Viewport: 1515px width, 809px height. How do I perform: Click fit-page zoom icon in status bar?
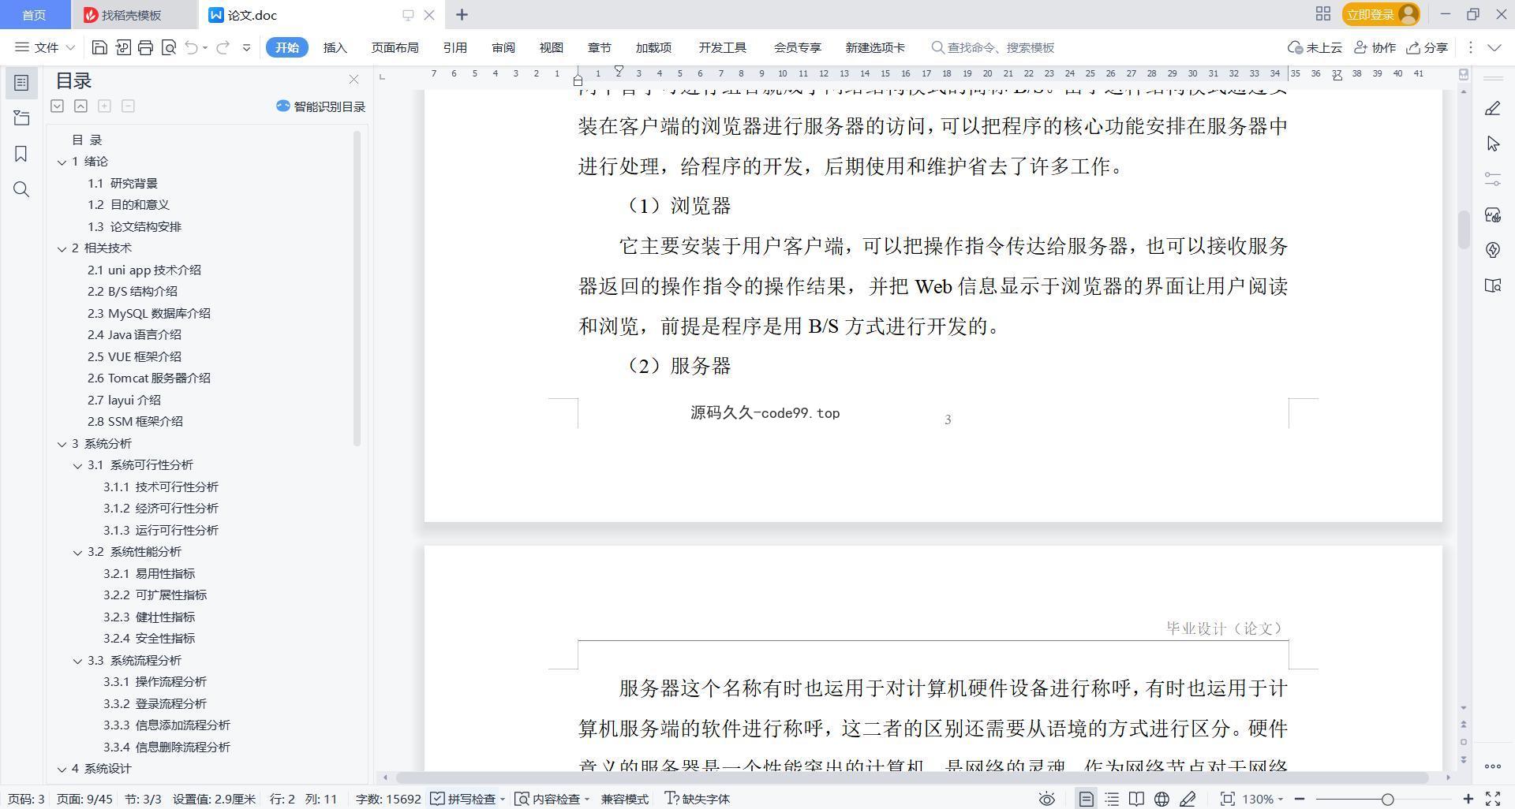1227,799
